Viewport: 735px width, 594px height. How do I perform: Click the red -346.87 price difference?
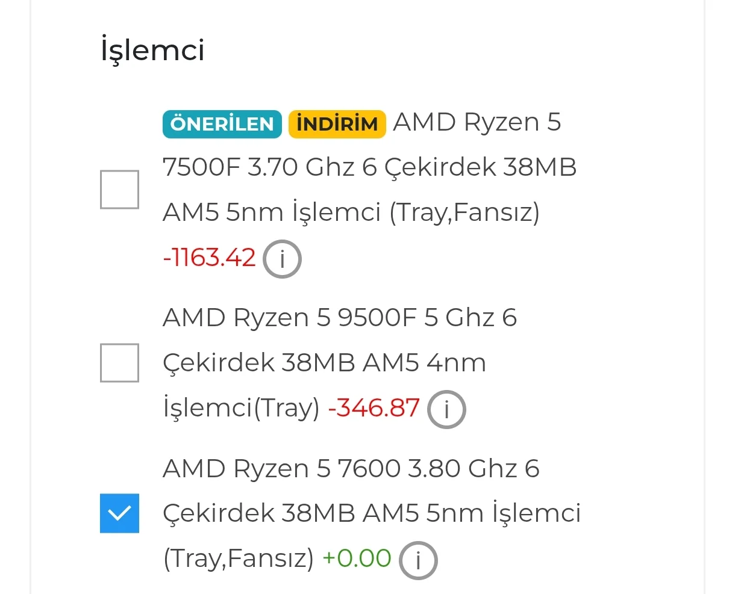point(374,408)
